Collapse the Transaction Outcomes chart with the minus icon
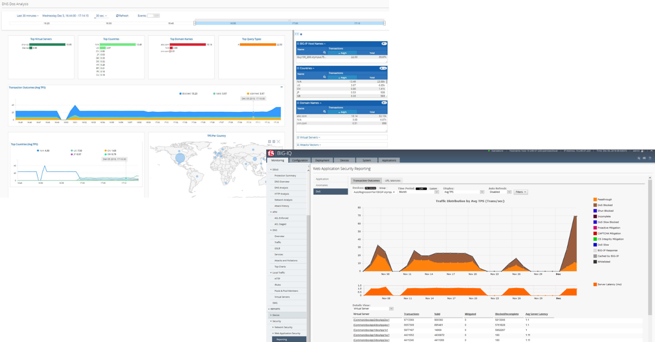Image resolution: width=655 pixels, height=342 pixels. (282, 87)
